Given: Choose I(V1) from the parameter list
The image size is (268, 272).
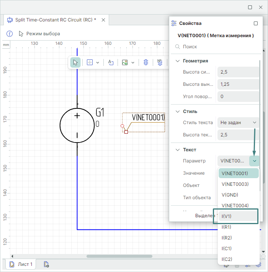Looking at the screenshot, I should click(235, 216).
